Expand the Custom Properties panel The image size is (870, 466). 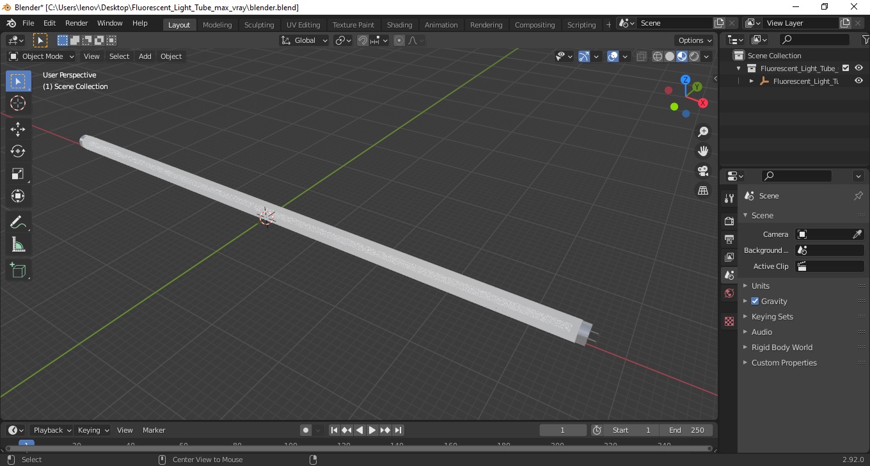784,362
